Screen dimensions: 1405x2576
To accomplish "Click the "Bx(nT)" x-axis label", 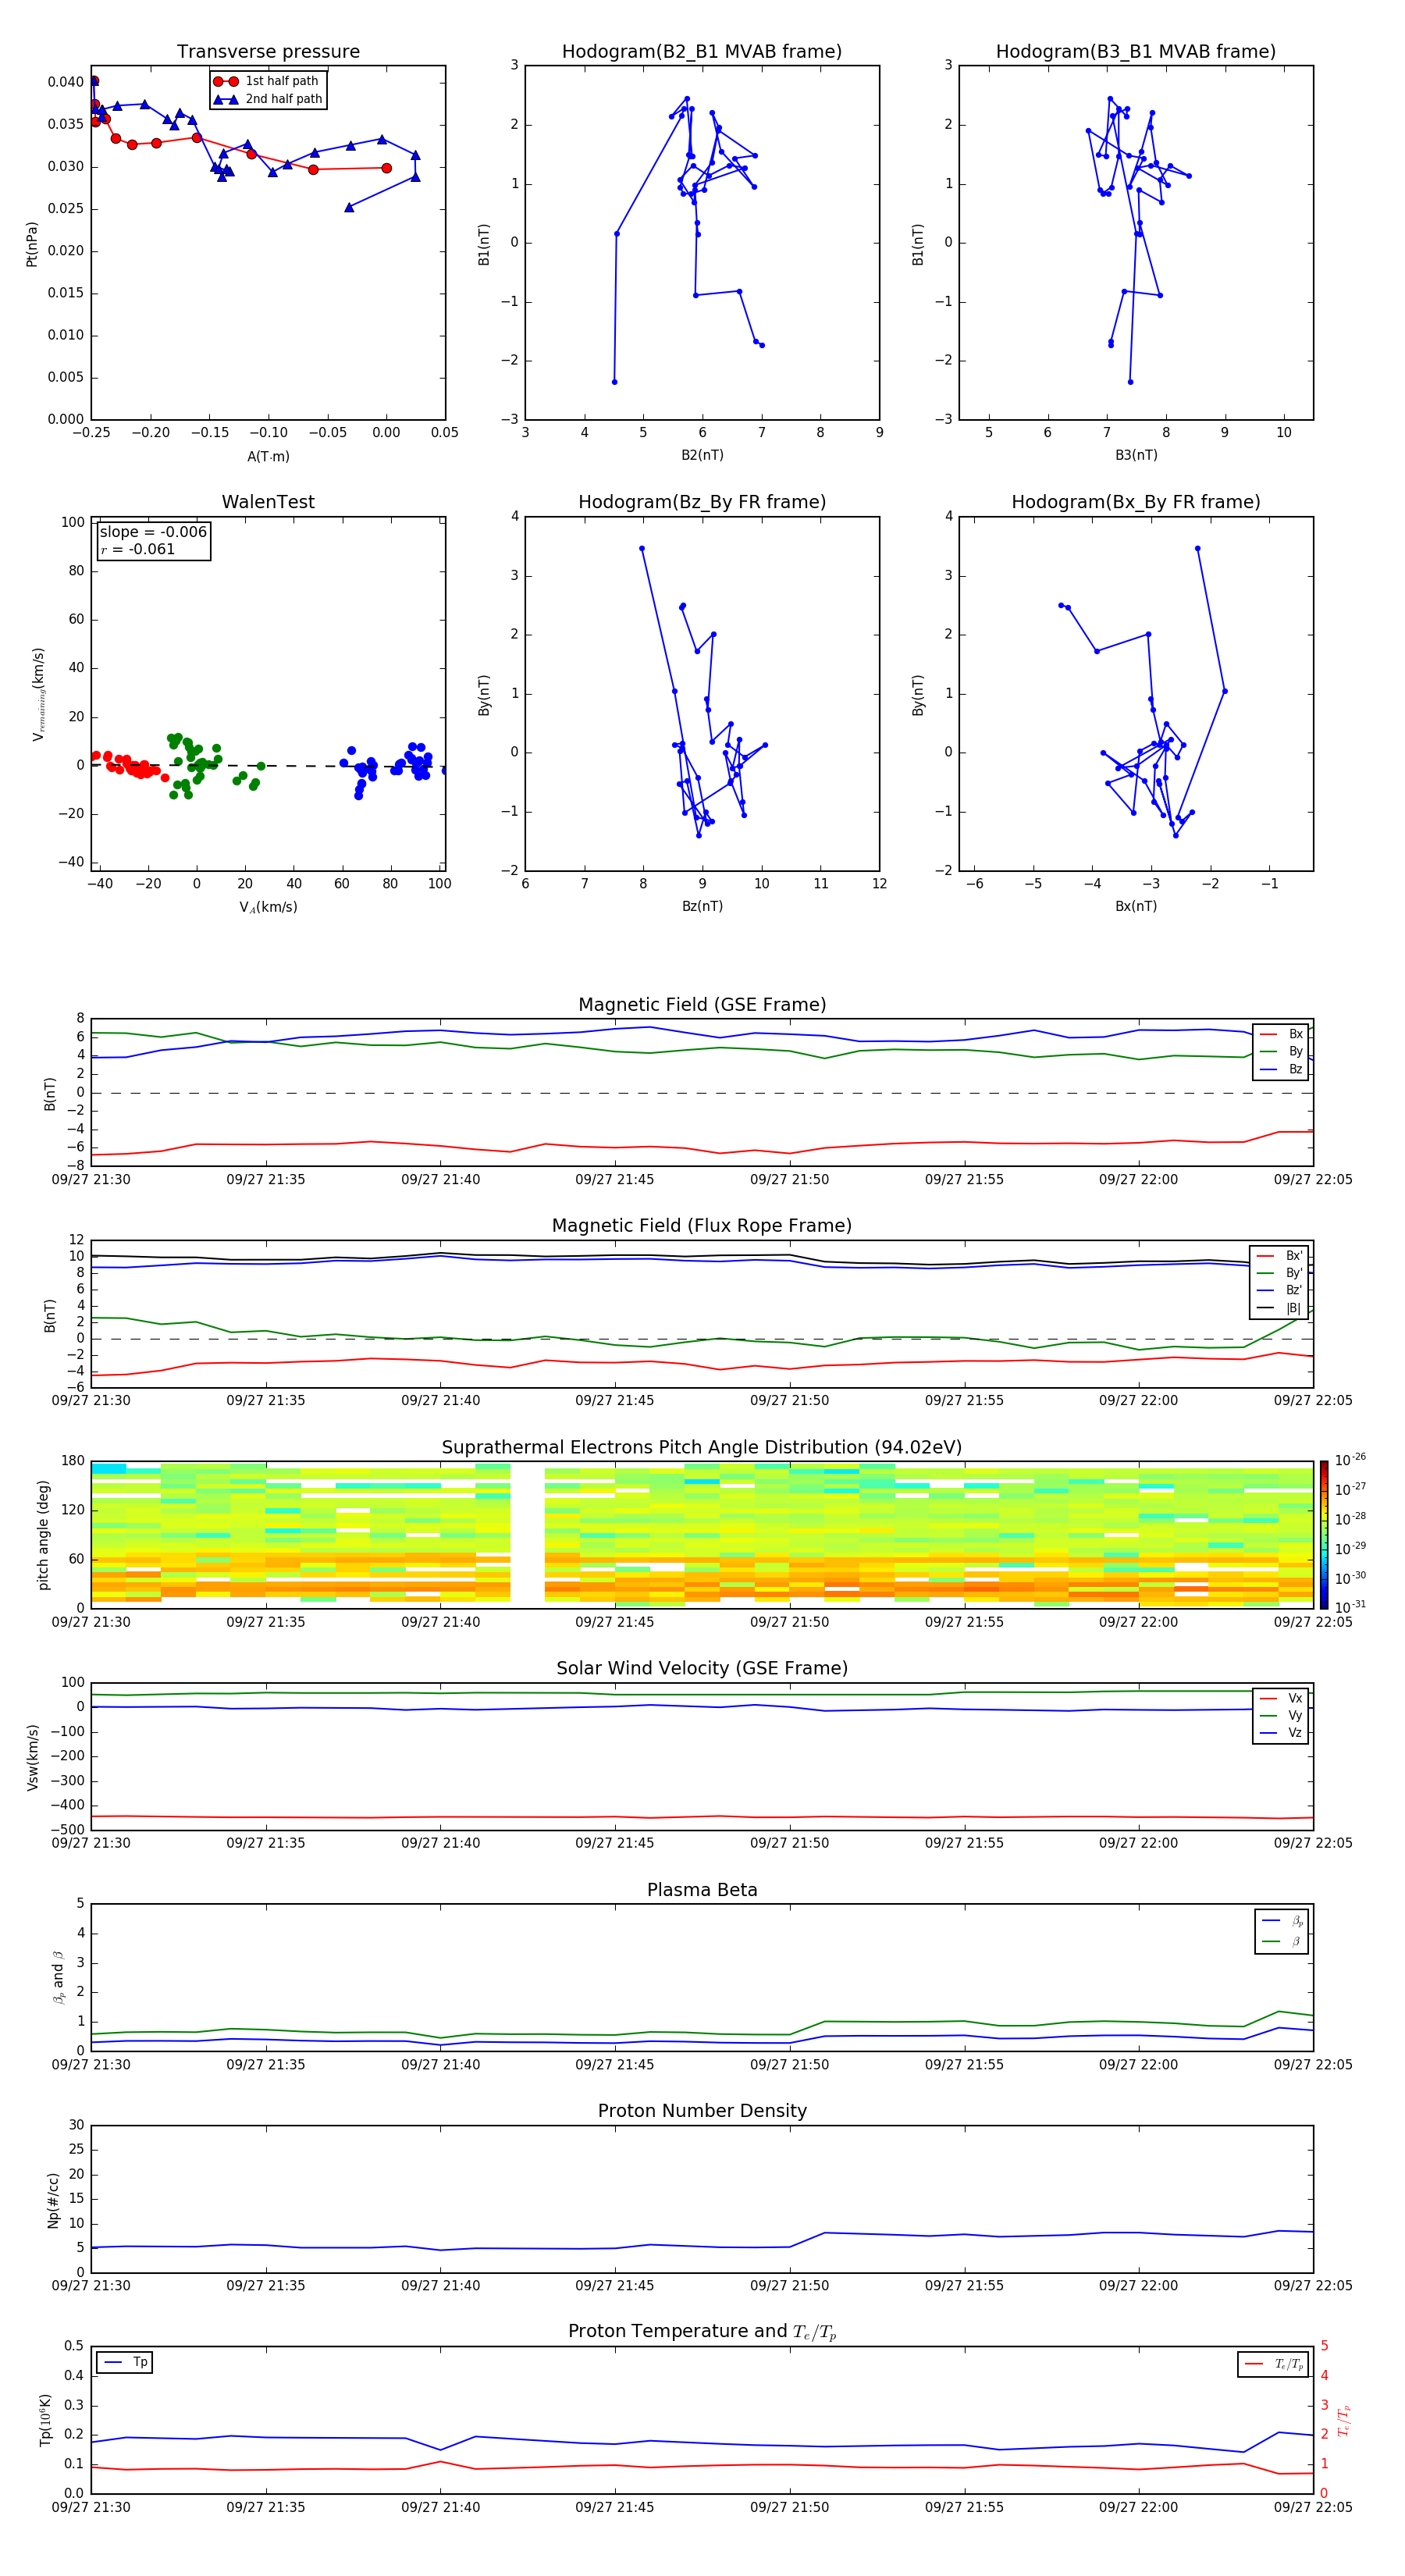I will point(1136,906).
